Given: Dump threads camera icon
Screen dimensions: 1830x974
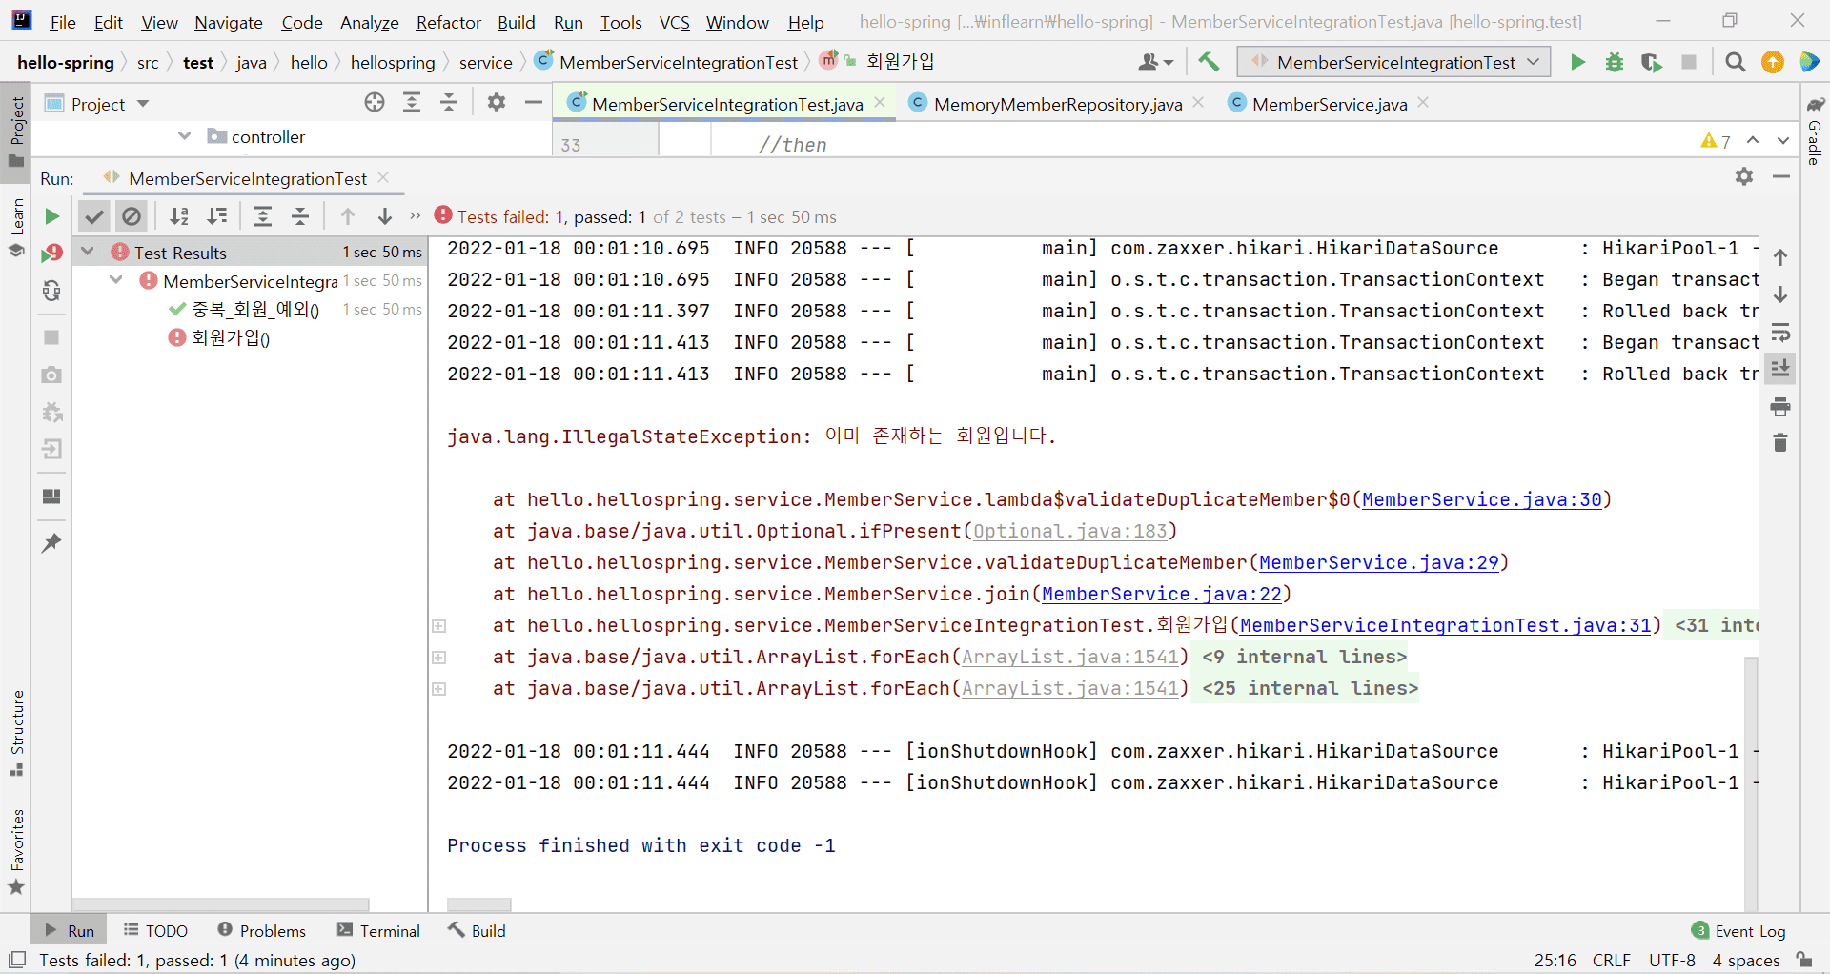Looking at the screenshot, I should coord(51,375).
